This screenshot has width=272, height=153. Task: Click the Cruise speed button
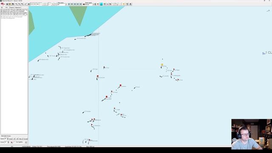[x=11, y=139]
